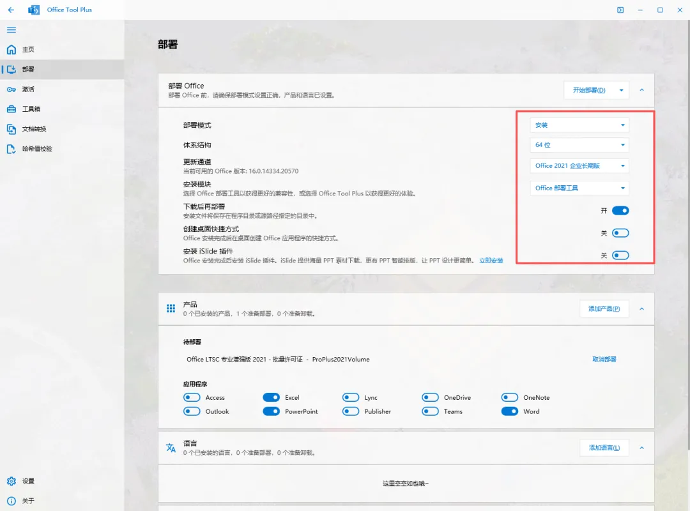Toggle the hamburger navigation menu
Image resolution: width=690 pixels, height=511 pixels.
(11, 29)
